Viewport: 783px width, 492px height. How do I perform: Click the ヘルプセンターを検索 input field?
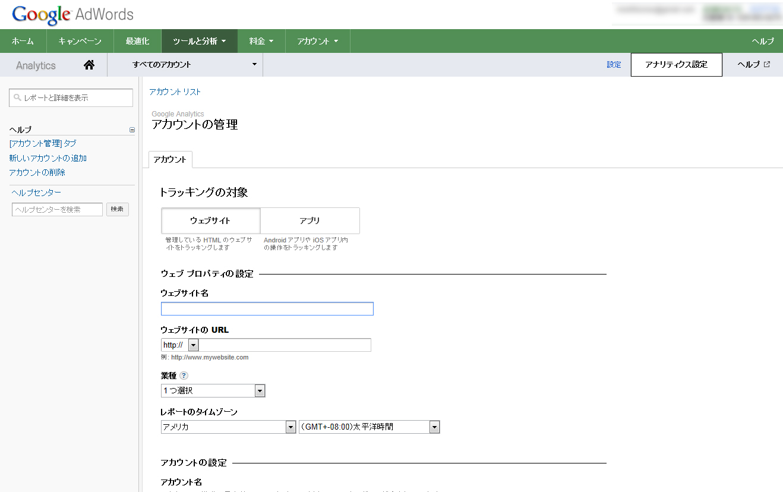coord(57,209)
